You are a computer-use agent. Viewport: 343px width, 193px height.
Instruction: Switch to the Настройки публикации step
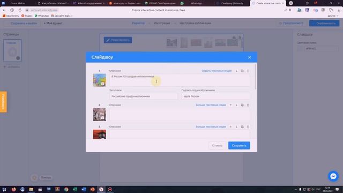coord(195,23)
